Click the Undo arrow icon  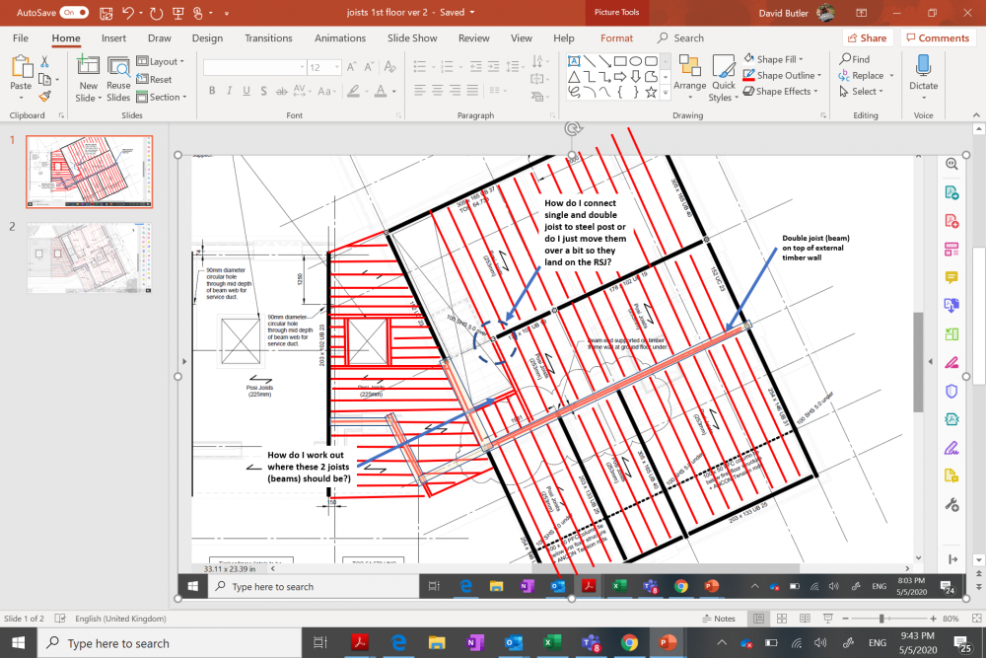point(127,13)
